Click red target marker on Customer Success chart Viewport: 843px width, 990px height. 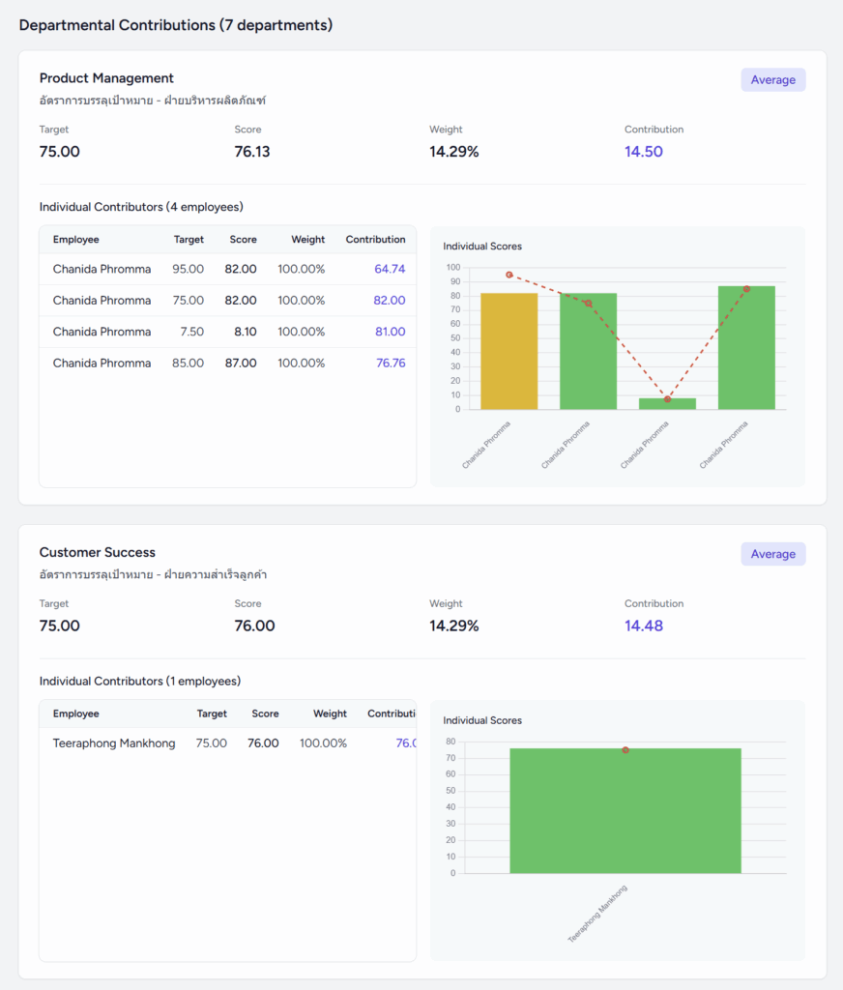(x=625, y=750)
